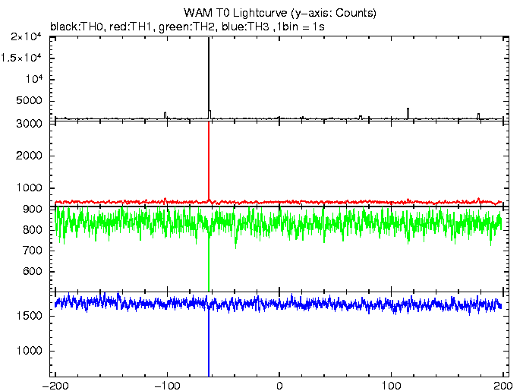The height and width of the screenshot is (391, 523).
Task: Click the blue TH3 downward spike
Action: coord(209,342)
